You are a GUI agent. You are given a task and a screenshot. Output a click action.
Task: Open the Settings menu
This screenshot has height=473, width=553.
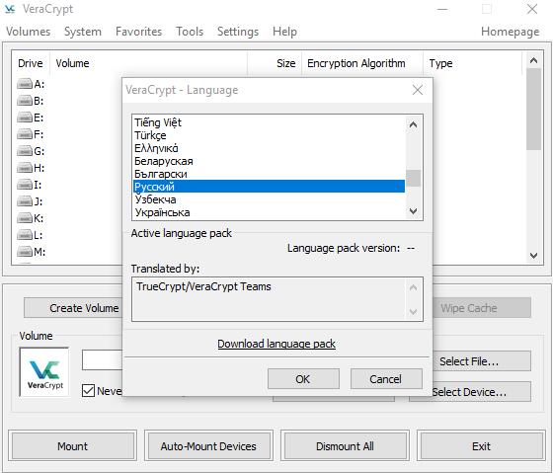click(238, 32)
